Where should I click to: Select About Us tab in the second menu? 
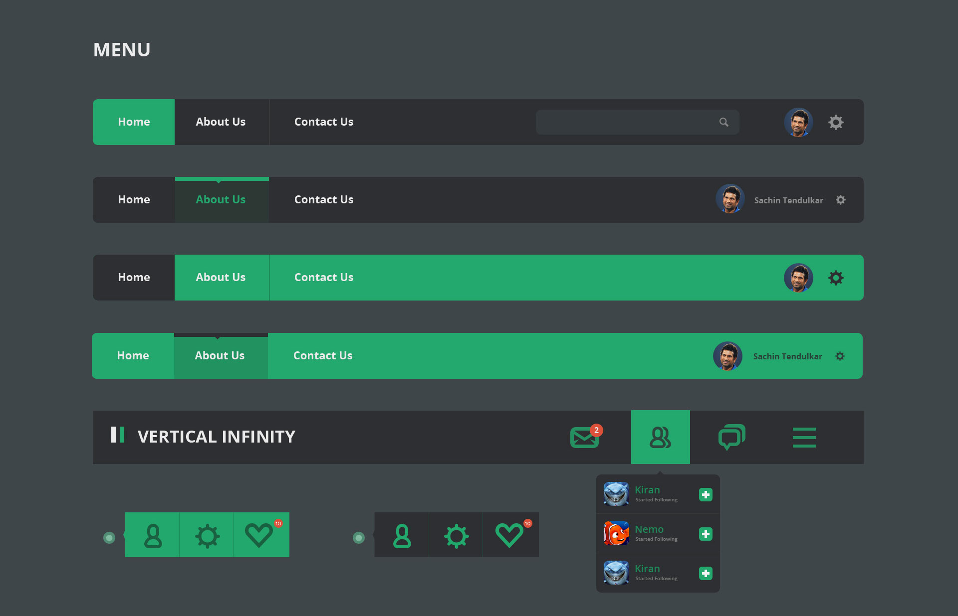221,200
